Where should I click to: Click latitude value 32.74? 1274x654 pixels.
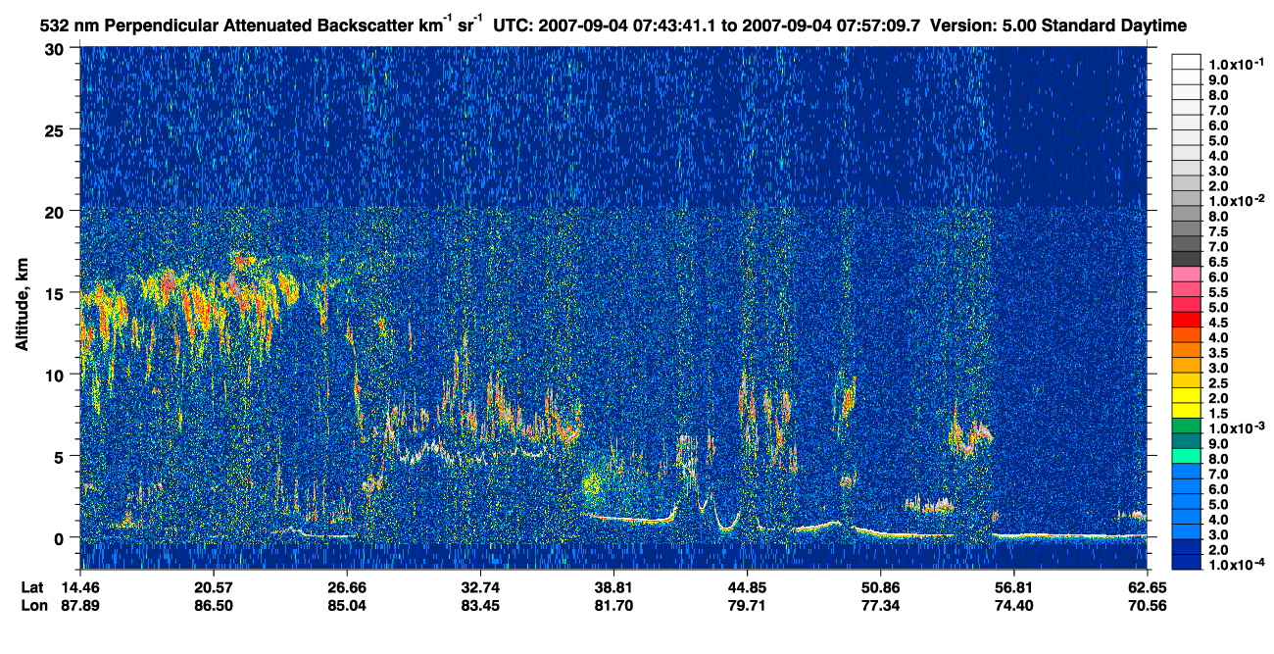(x=479, y=587)
